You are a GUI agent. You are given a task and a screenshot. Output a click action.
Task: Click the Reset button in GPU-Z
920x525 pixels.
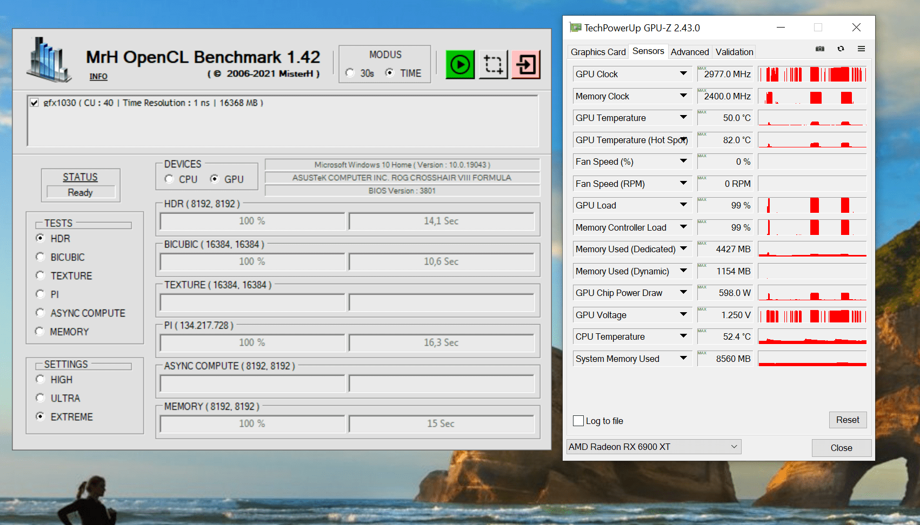[x=848, y=420]
